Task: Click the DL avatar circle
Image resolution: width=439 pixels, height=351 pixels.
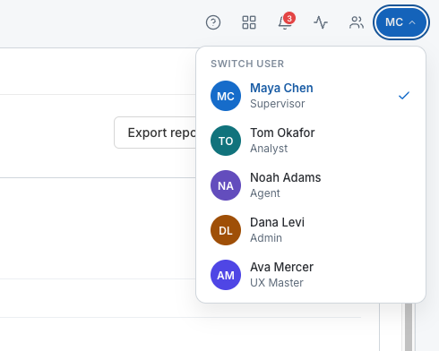Action: pos(226,230)
